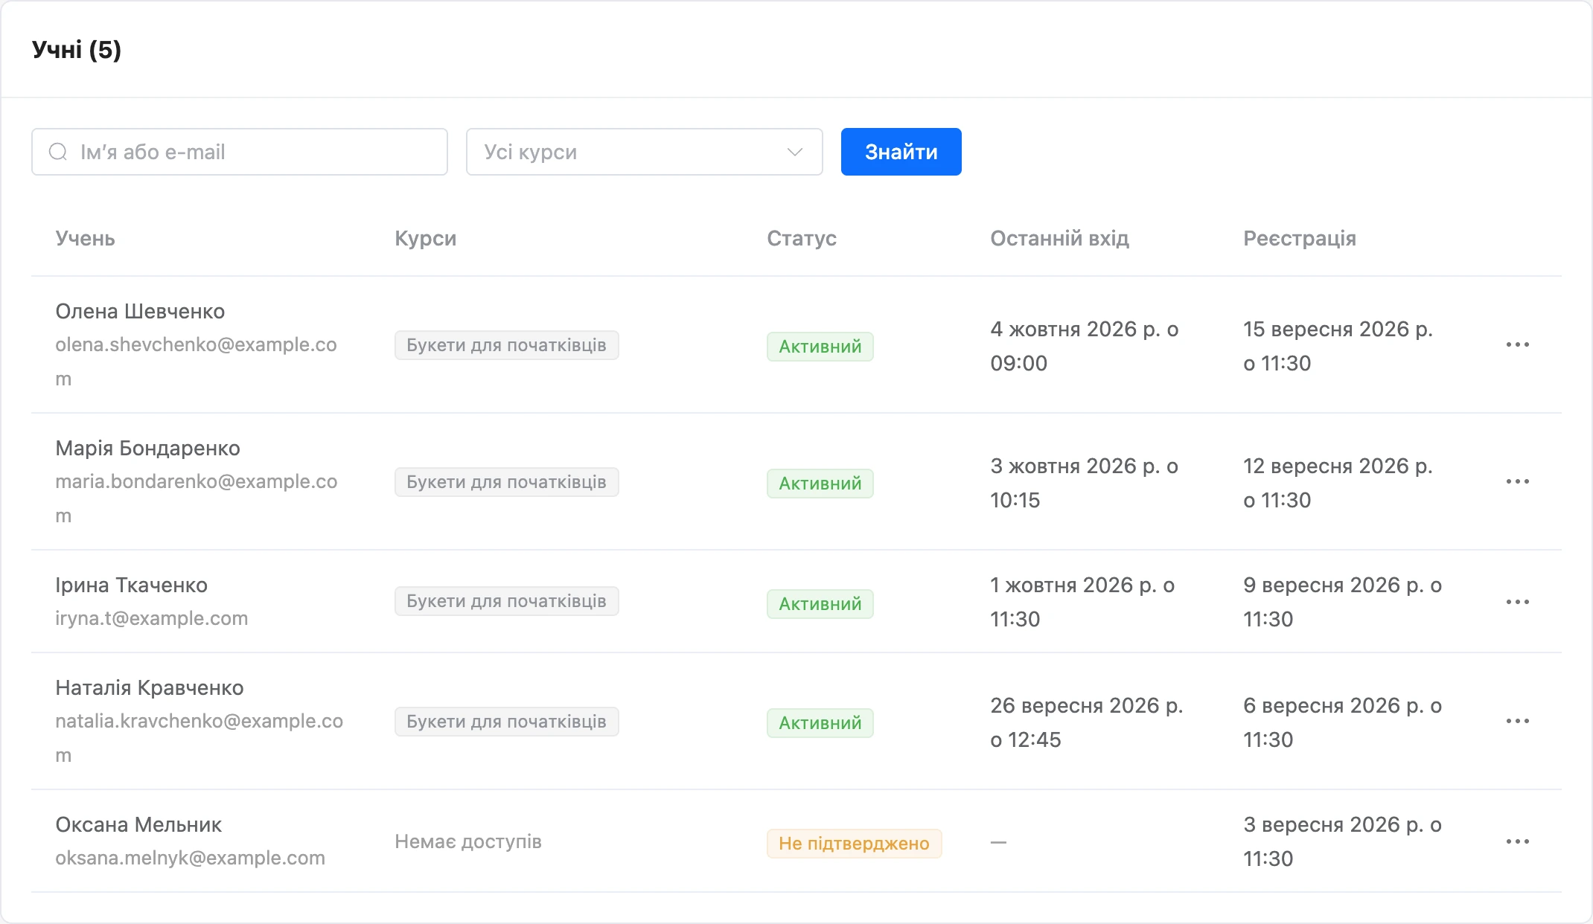Open actions menu for Наталія Кравченко

click(x=1517, y=721)
